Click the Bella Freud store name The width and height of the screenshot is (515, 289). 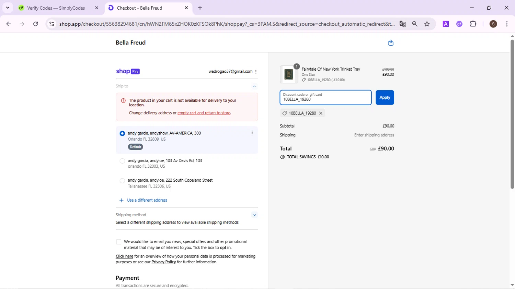131,43
